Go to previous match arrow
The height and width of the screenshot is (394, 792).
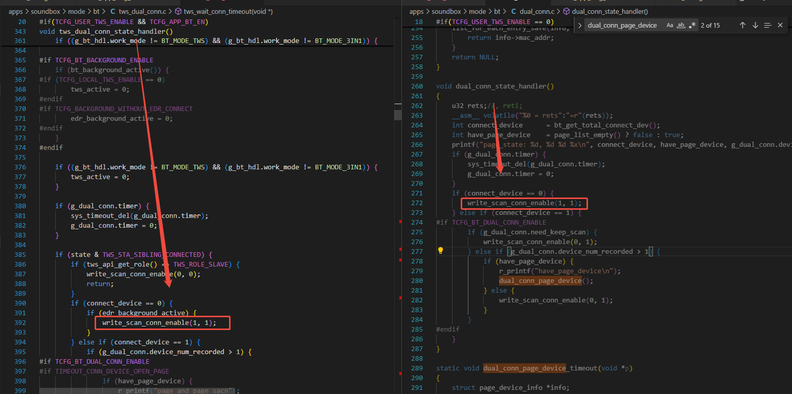click(x=742, y=25)
